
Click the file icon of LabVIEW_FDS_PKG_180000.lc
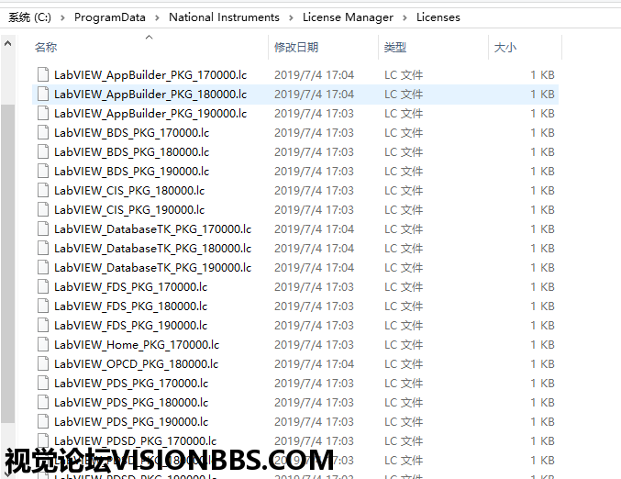[43, 306]
